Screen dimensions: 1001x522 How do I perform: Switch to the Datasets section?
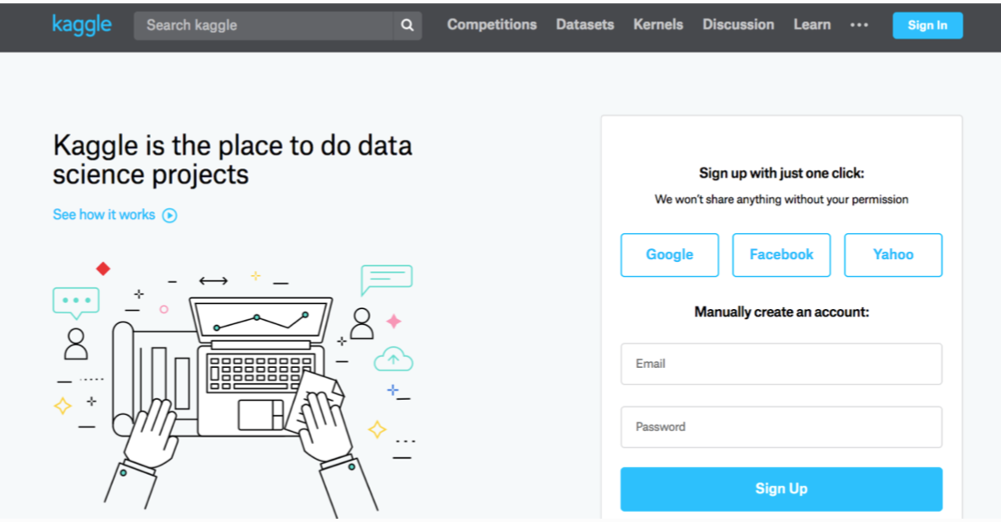pyautogui.click(x=585, y=25)
